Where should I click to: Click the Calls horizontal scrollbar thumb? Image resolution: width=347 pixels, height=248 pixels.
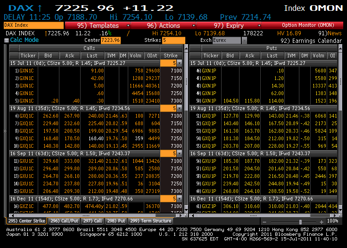86,216
